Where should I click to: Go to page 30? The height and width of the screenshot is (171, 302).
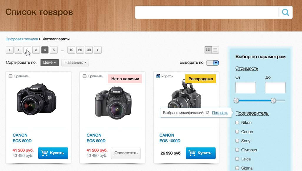[89, 50]
